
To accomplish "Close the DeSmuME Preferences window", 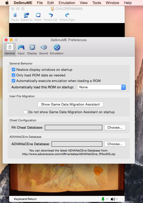I will [x=6, y=40].
